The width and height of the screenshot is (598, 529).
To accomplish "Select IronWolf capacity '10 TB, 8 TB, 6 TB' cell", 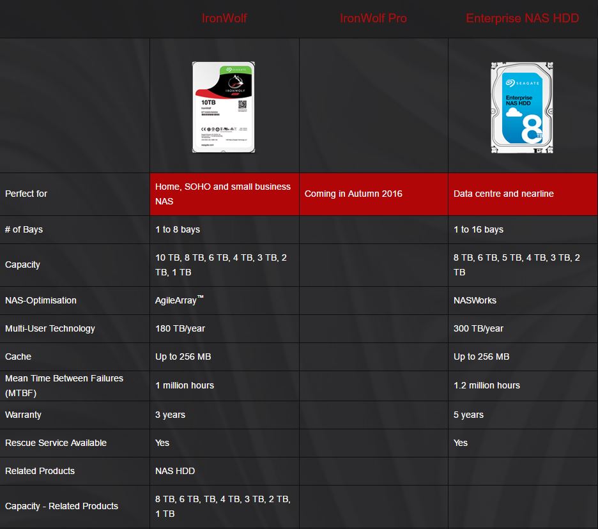I will (x=225, y=265).
